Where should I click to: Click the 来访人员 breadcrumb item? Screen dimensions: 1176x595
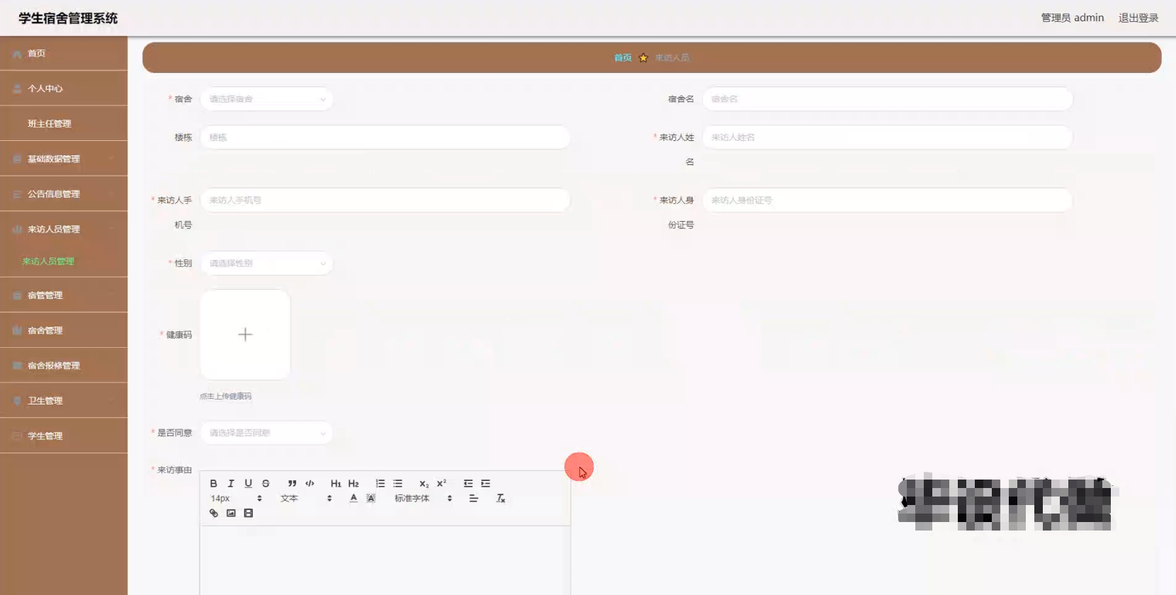click(672, 58)
